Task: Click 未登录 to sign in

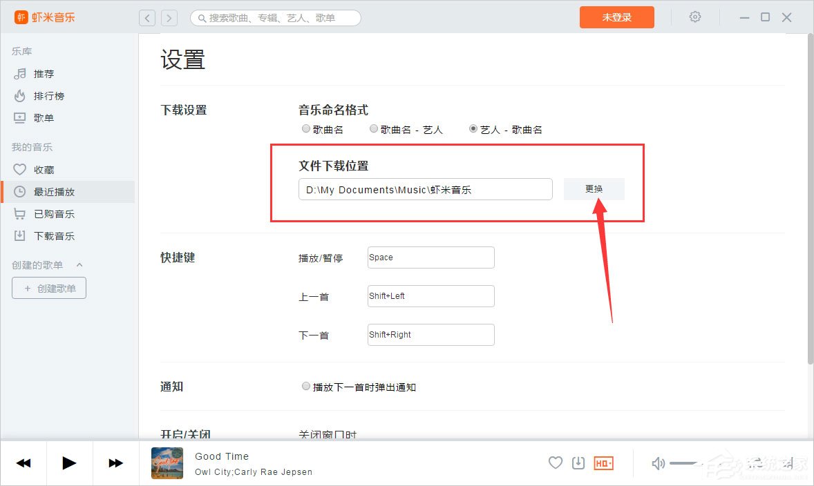Action: [x=616, y=17]
